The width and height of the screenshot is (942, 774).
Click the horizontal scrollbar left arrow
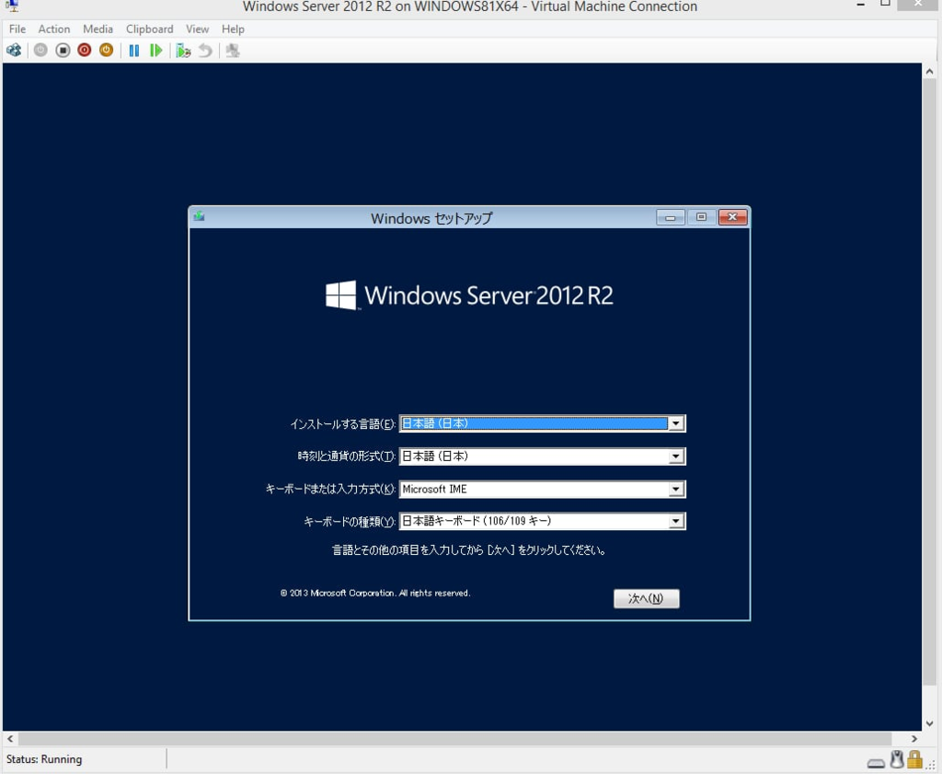[10, 738]
